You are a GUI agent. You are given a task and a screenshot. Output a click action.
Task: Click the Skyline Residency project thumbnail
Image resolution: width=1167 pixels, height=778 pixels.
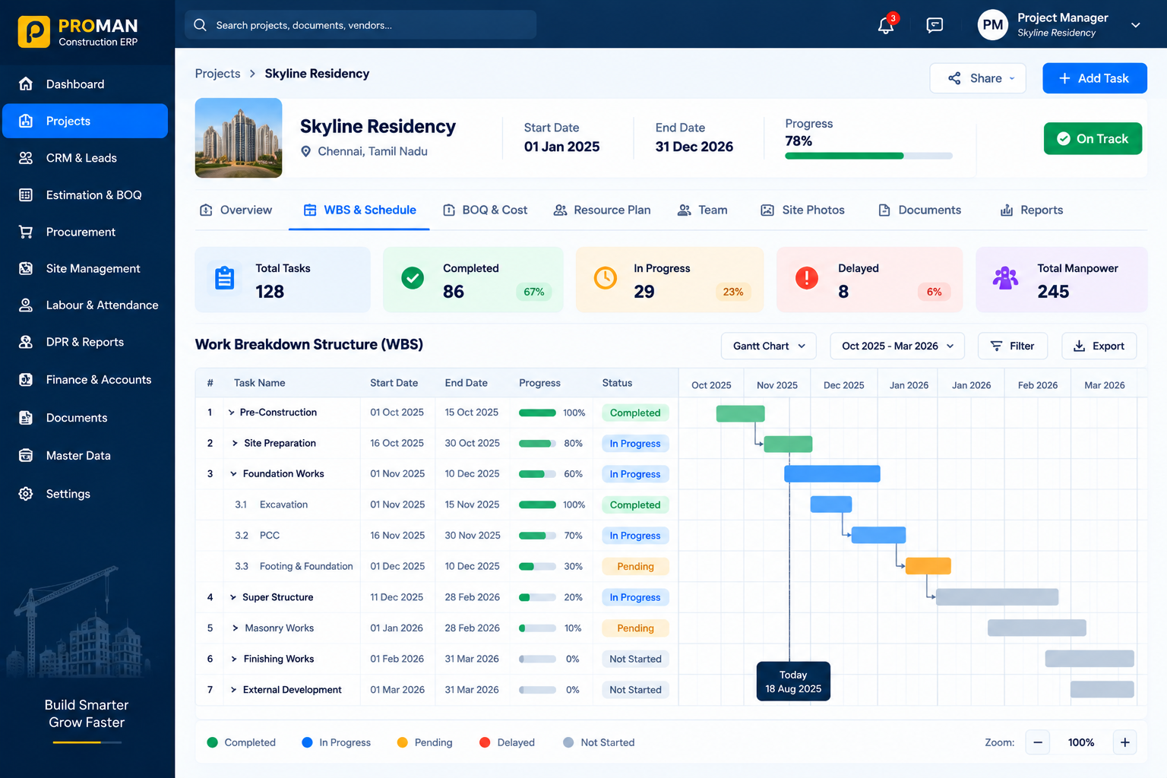(239, 138)
